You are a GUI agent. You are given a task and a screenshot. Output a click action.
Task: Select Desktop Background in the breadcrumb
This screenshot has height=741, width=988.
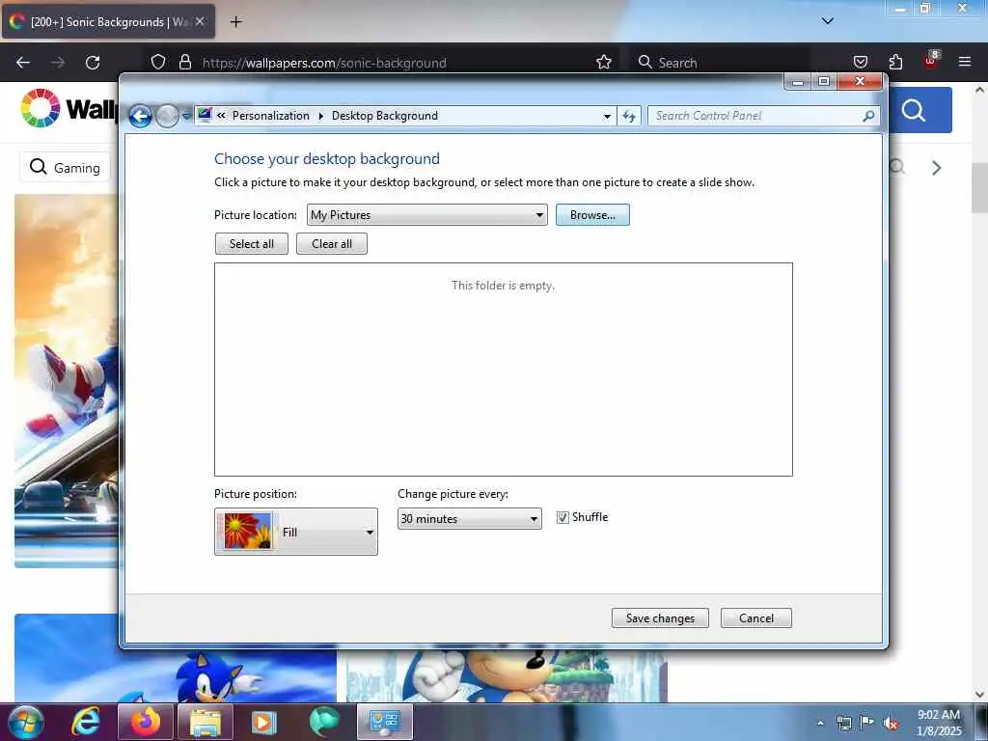(x=384, y=116)
